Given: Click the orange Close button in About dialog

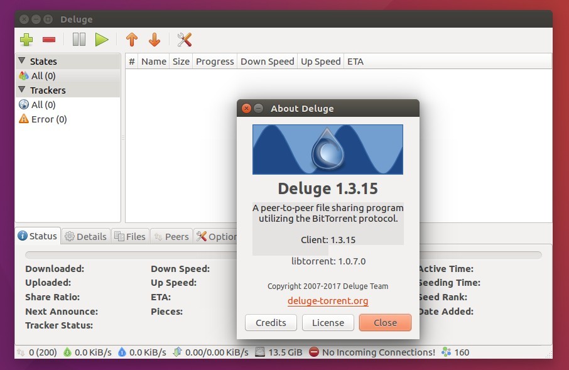Looking at the screenshot, I should [x=385, y=323].
